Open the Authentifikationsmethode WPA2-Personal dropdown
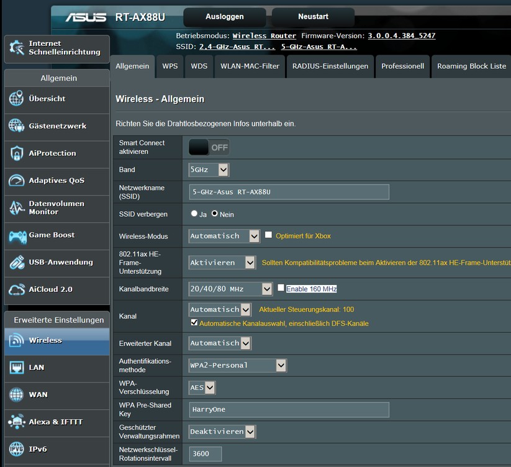Image resolution: width=511 pixels, height=467 pixels. click(237, 365)
